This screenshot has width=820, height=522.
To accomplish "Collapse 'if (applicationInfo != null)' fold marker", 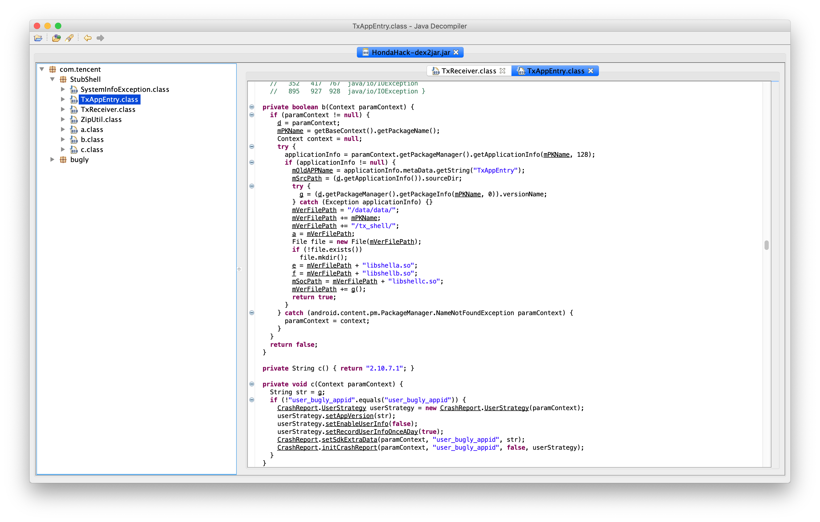I will click(252, 162).
